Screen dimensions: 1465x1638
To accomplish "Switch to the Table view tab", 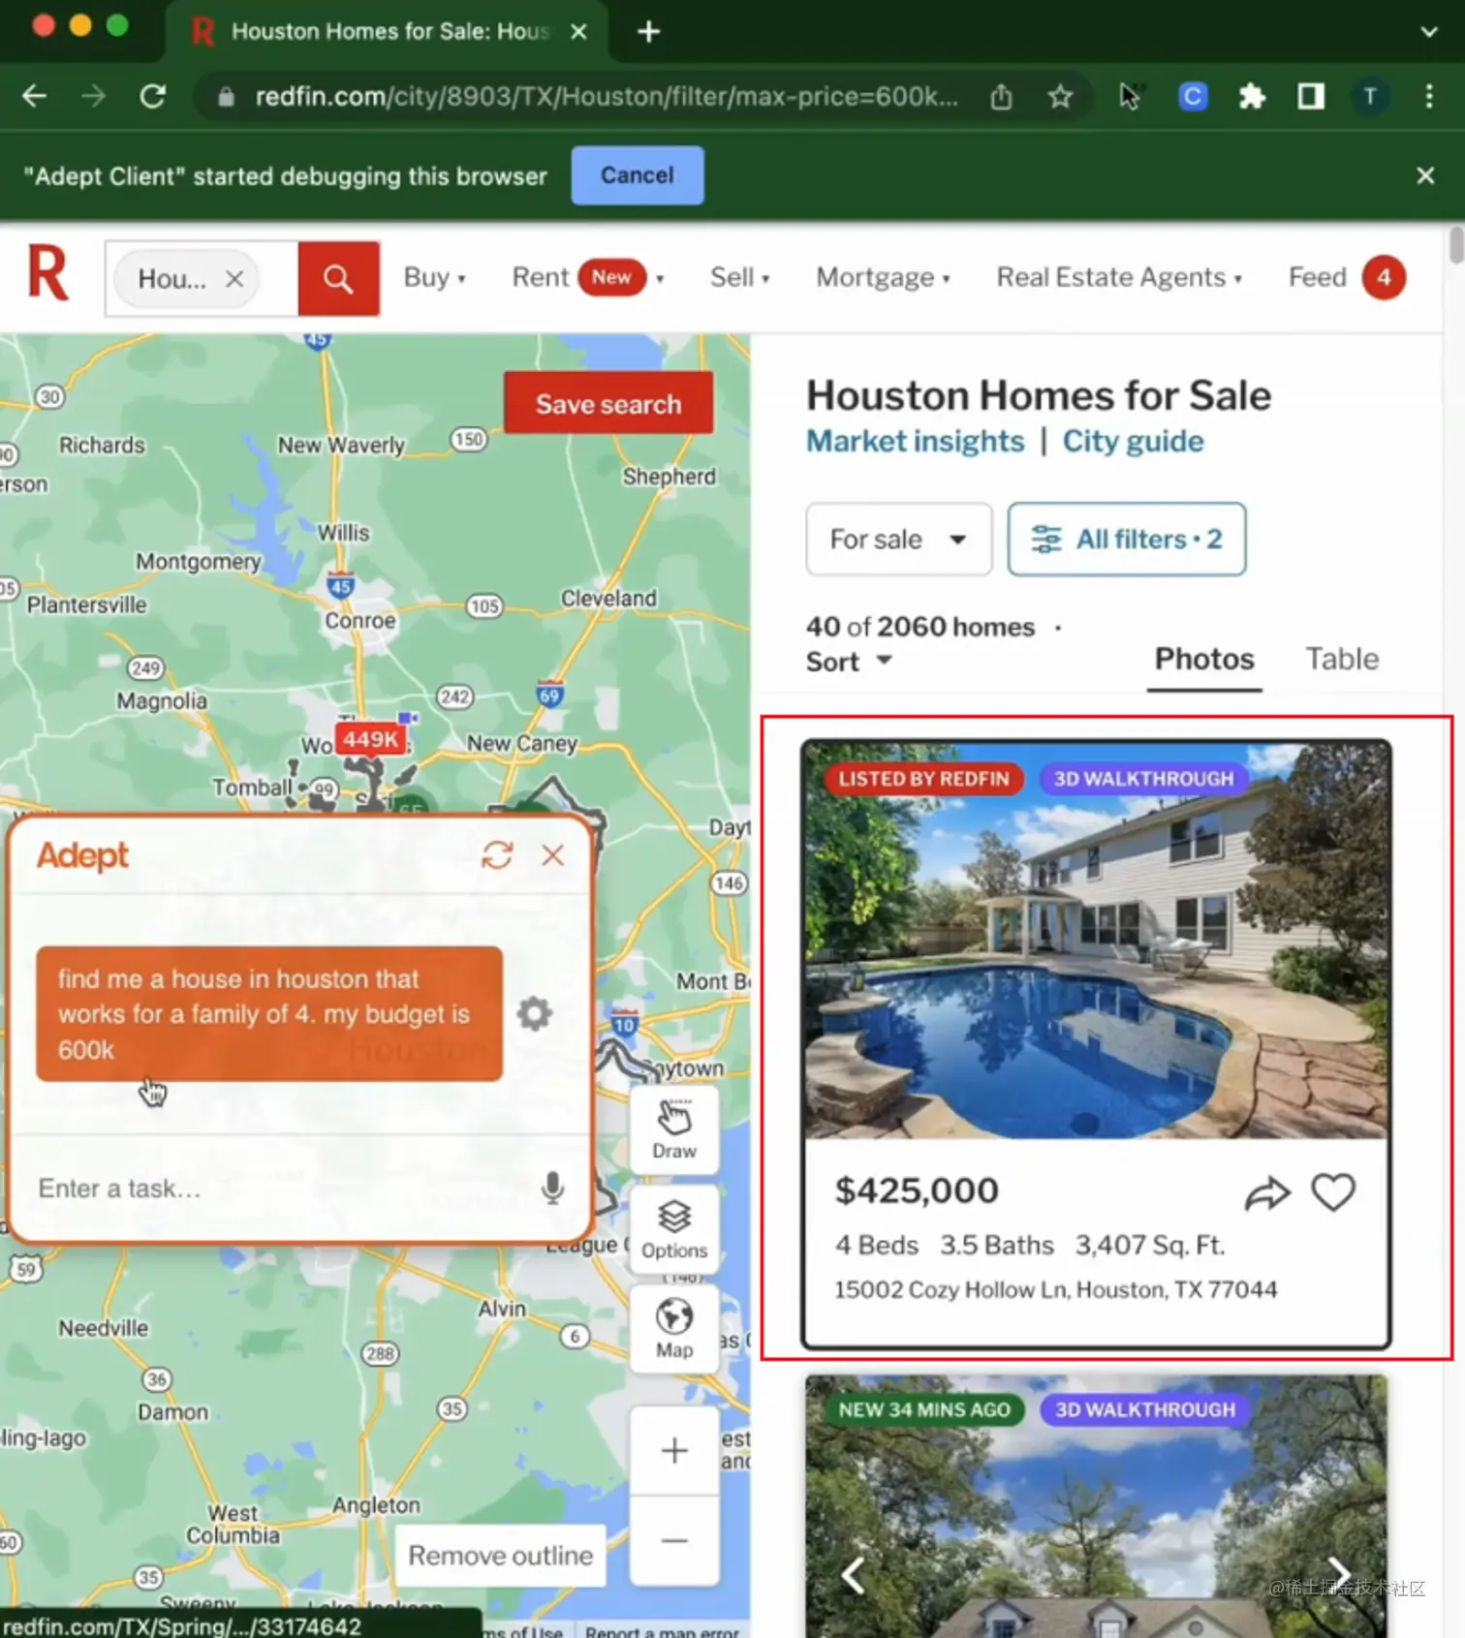I will pos(1342,660).
